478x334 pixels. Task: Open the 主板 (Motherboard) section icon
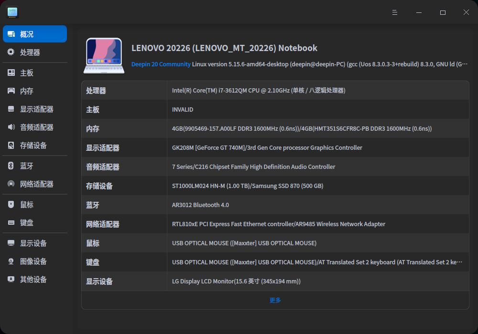point(11,73)
